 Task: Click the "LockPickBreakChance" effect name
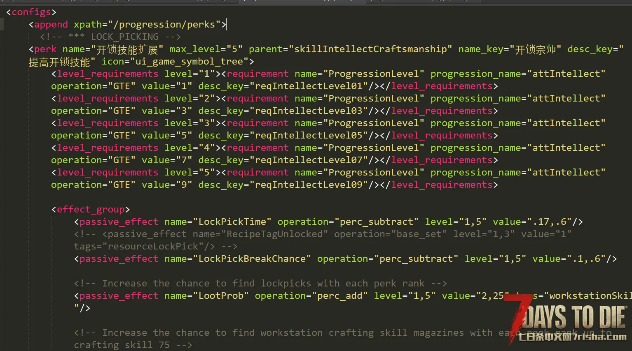(x=252, y=259)
